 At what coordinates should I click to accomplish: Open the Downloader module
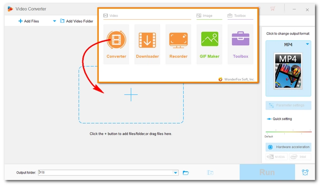tap(147, 44)
